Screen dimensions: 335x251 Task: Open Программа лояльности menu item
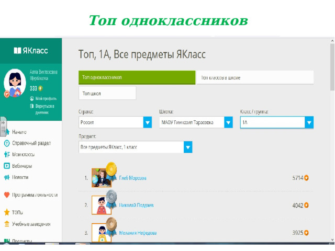35,195
